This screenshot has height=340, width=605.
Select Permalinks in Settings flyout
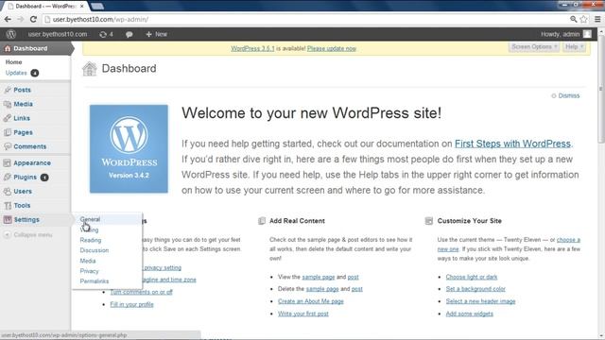coord(95,281)
